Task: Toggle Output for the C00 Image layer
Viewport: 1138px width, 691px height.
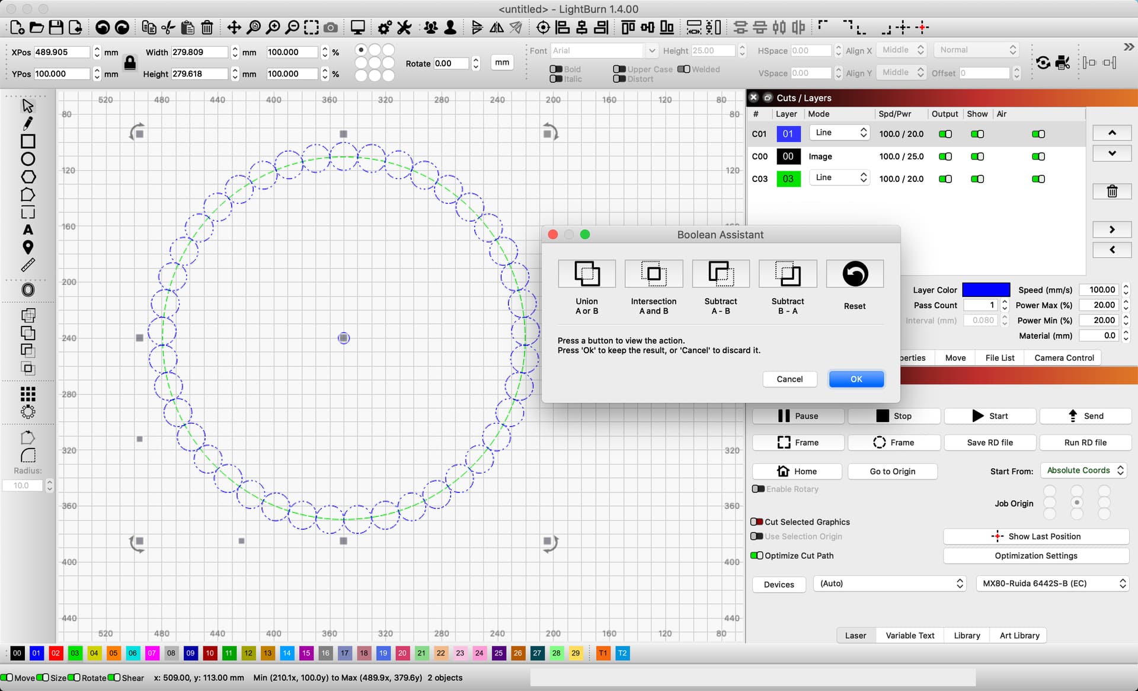Action: click(x=945, y=156)
